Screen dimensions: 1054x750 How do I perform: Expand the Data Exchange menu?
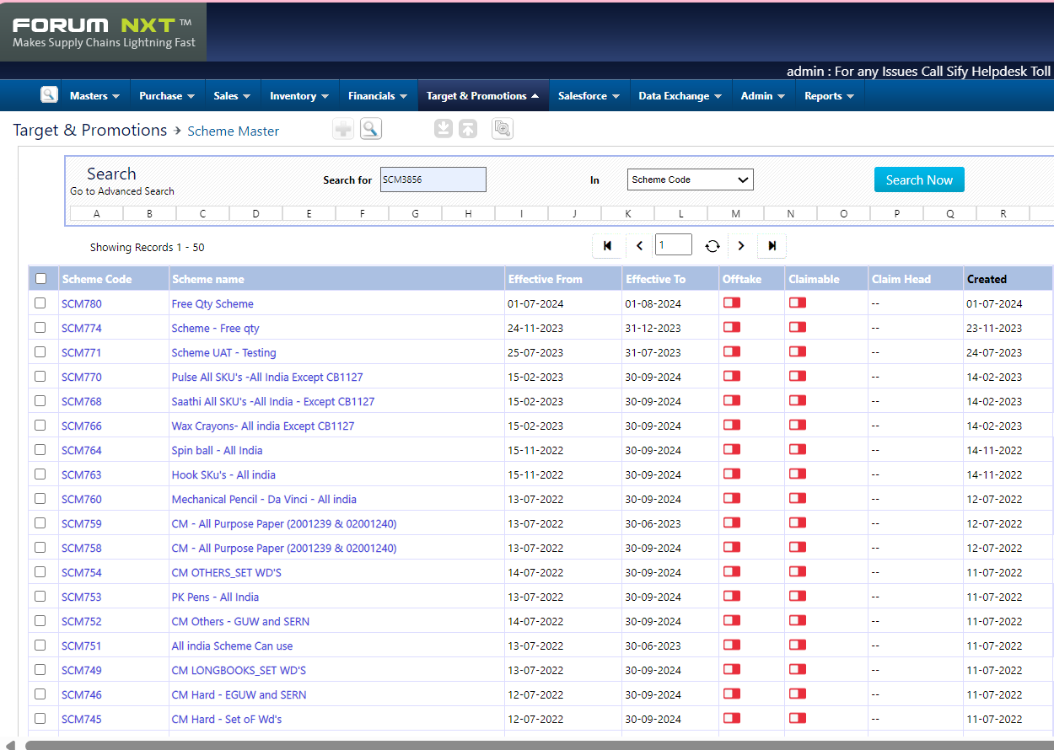point(680,95)
